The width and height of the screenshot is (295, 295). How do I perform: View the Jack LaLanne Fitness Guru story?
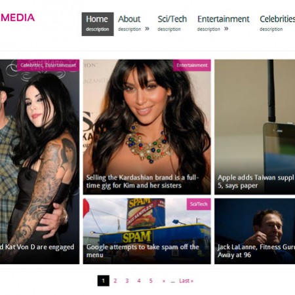pos(256,251)
